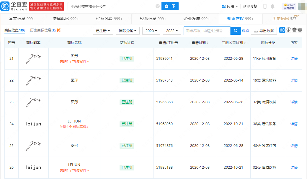The height and width of the screenshot is (179, 307).
Task: Open 详情 for trademark 51968950
Action: coord(294,124)
